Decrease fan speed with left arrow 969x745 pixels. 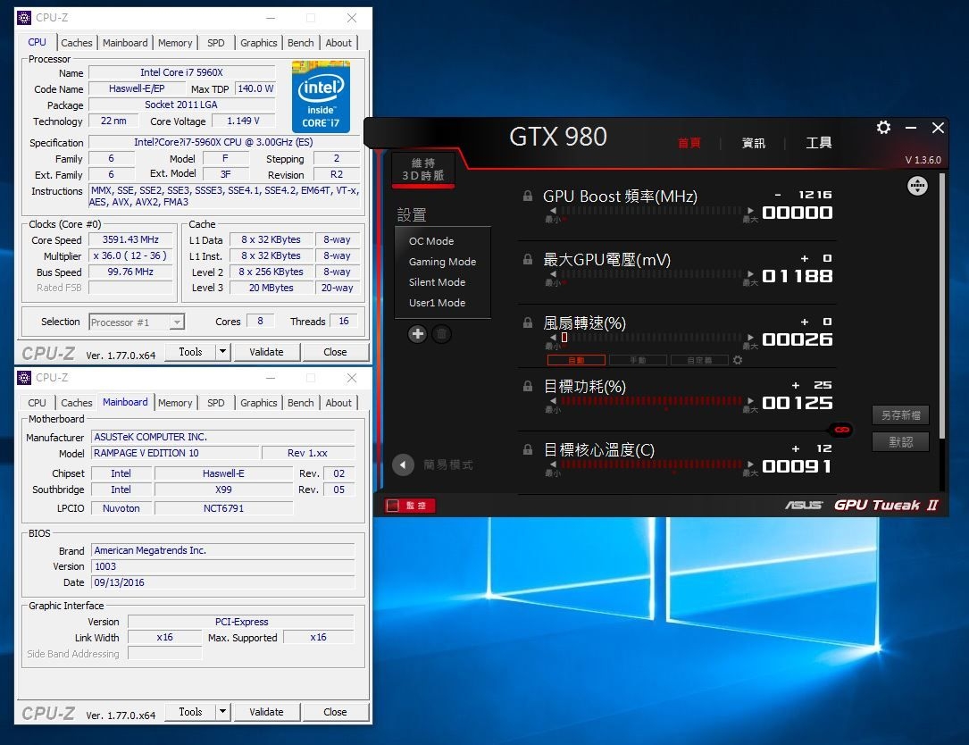tap(553, 338)
